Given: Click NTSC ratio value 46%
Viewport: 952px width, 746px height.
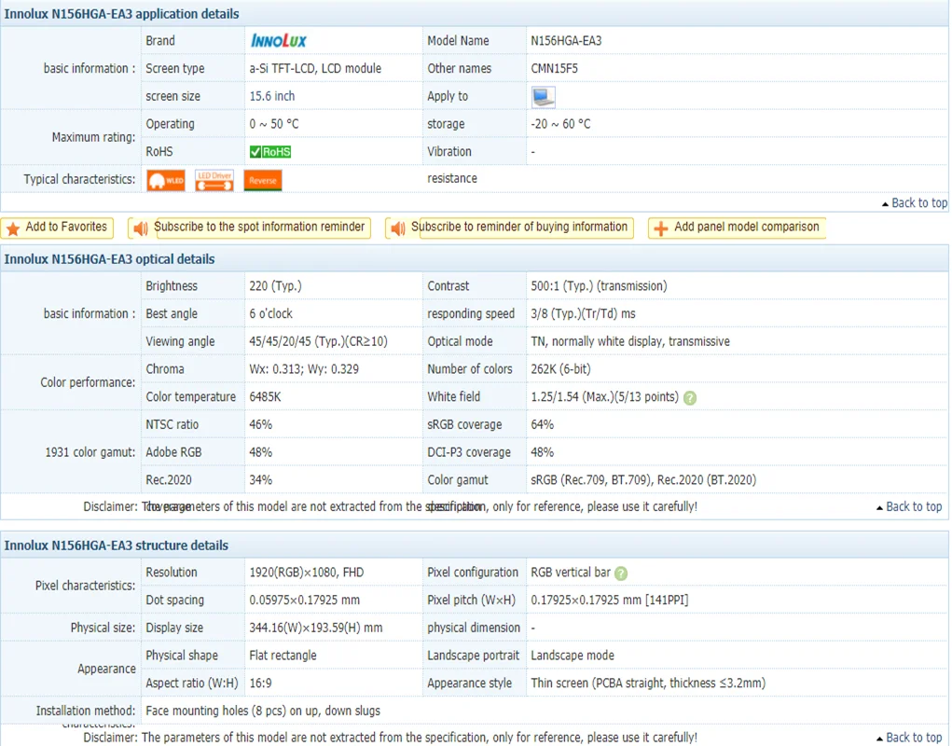Looking at the screenshot, I should (260, 425).
